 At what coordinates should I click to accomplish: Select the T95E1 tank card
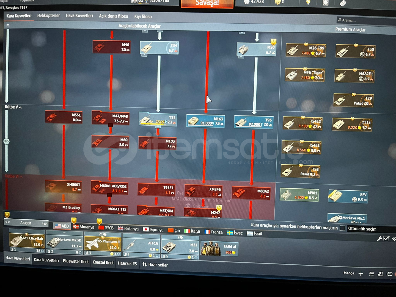156,190
